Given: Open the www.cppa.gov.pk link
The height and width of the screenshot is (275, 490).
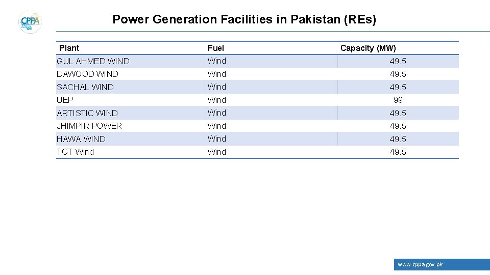Looking at the screenshot, I should [420, 264].
